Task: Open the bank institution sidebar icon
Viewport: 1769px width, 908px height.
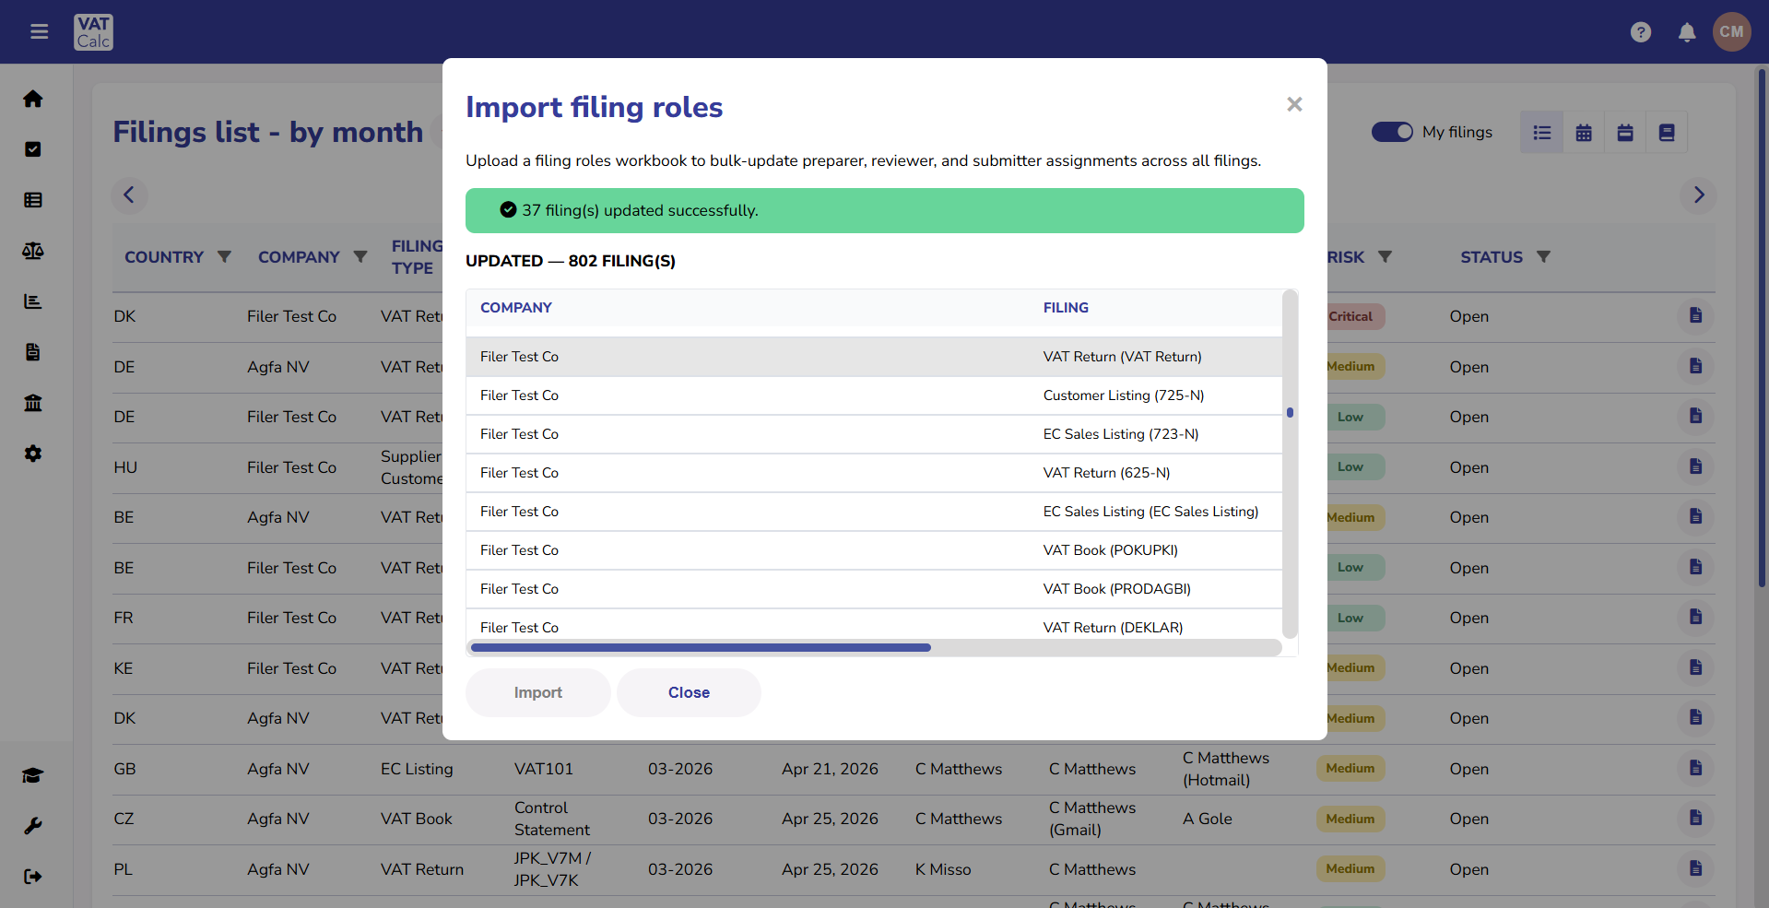Action: [33, 403]
